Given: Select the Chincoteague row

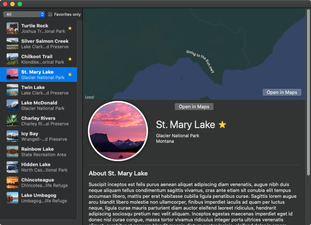Looking at the screenshot, I should (38, 182).
